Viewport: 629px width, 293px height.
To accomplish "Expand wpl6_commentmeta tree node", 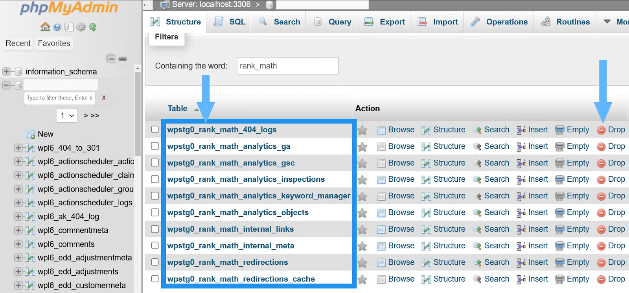I will click(18, 230).
